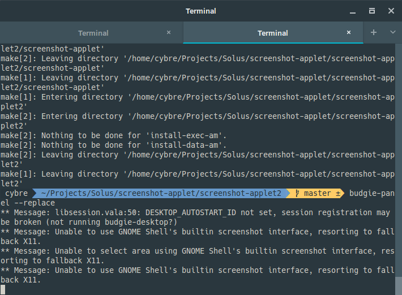Click the cybre username in prompt
This screenshot has height=295, width=402.
coord(16,193)
